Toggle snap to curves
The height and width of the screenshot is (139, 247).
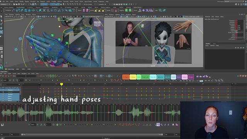pos(70,4)
